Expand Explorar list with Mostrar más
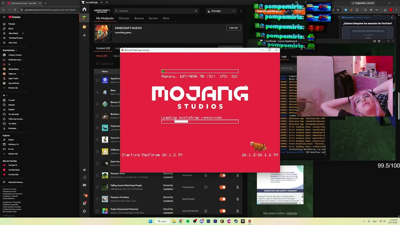The width and height of the screenshot is (400, 225). pos(13,154)
